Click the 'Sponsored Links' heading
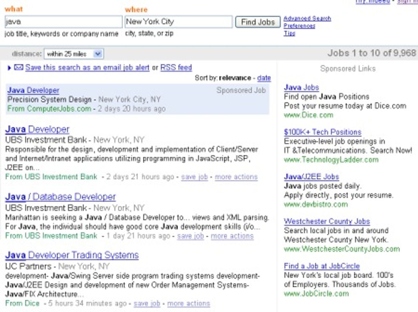Screen dimensions: 418x312 click(348, 68)
